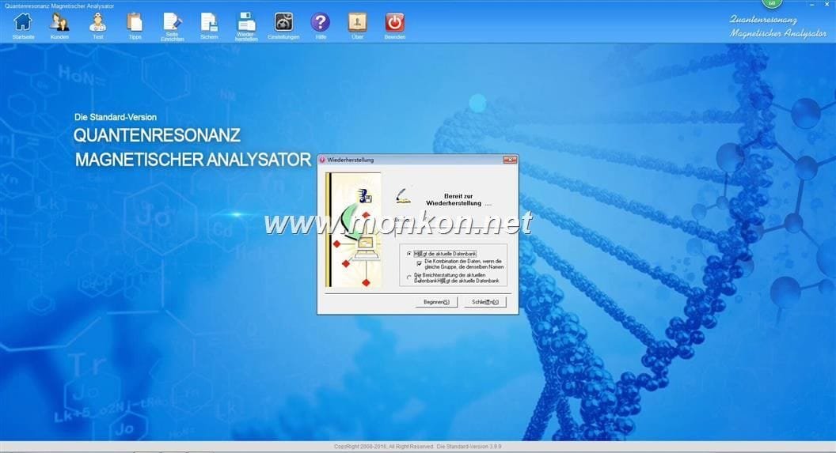Click the quill and book icon in dialog

[x=405, y=193]
